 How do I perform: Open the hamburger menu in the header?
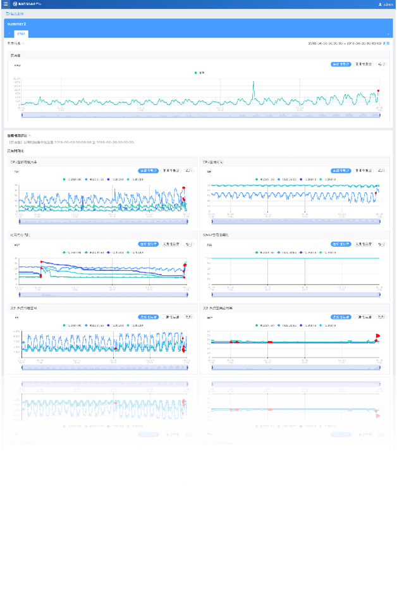coord(6,4)
